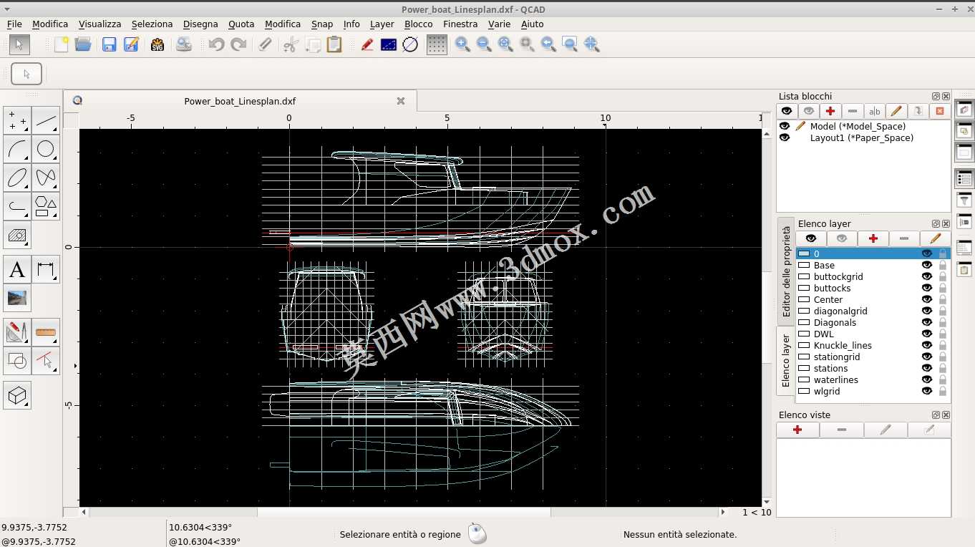Viewport: 975px width, 547px height.
Task: Rename block with the a|b button
Action: click(x=874, y=111)
